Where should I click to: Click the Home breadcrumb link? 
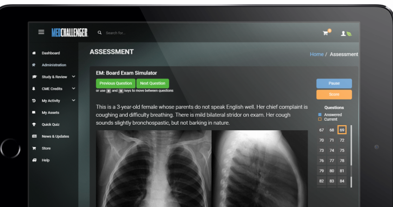point(316,54)
